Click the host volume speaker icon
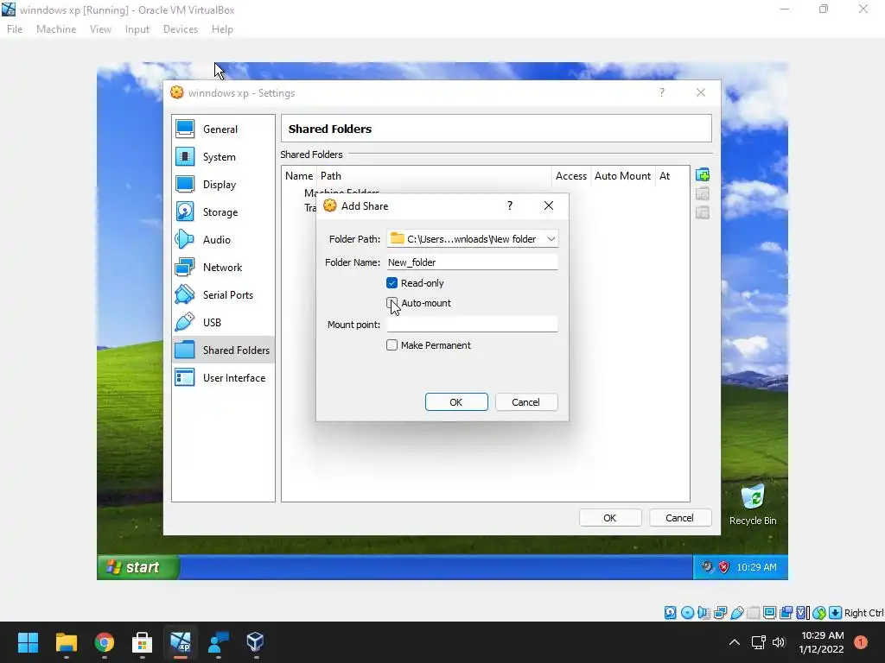Screen dimensions: 885x663 779,642
